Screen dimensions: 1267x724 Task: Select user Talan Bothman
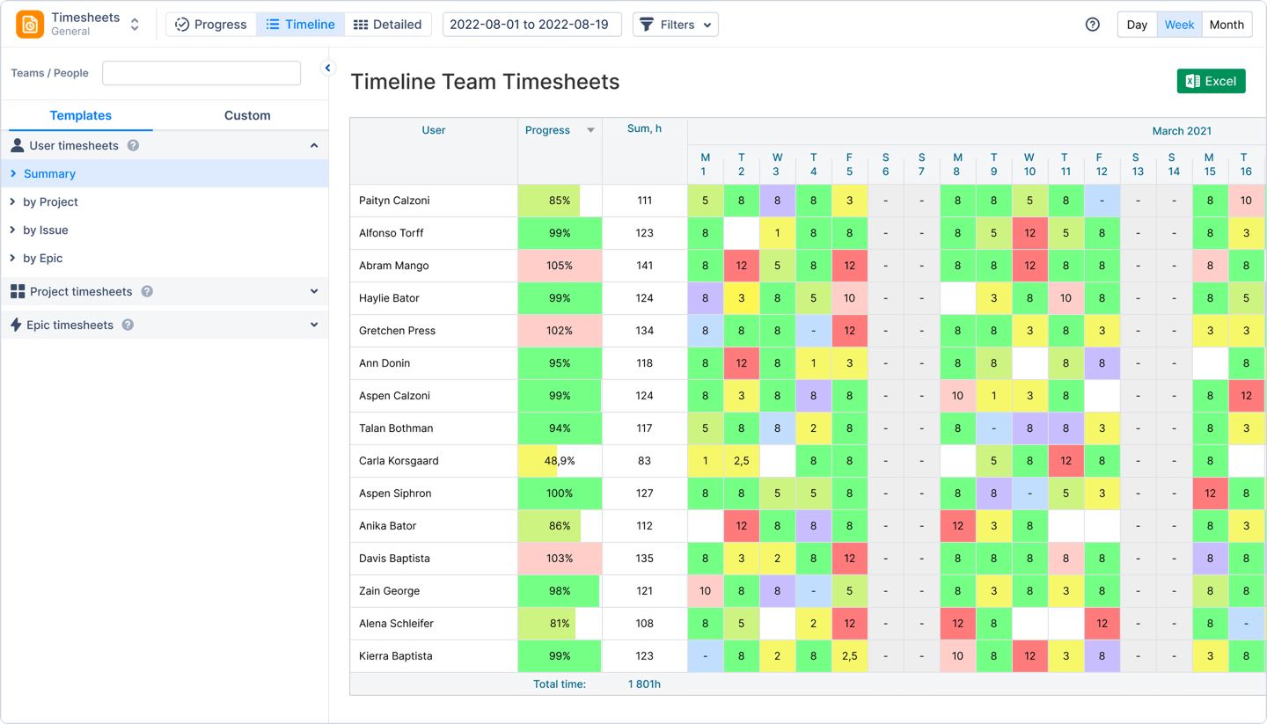[x=396, y=428]
